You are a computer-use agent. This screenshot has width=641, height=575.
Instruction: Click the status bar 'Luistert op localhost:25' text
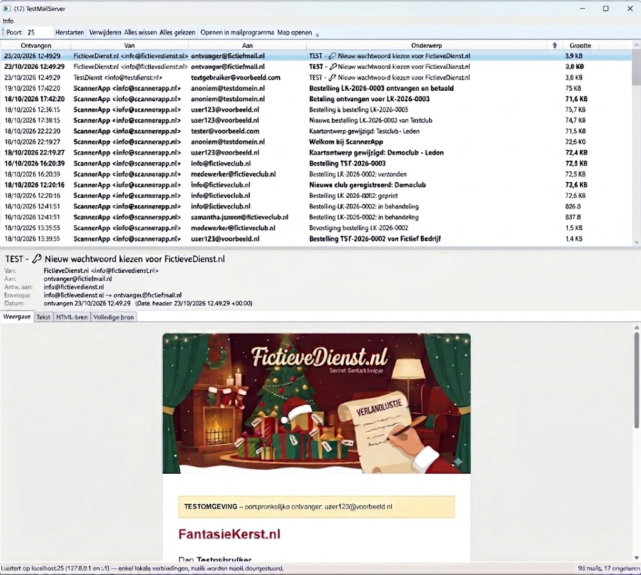(x=142, y=568)
